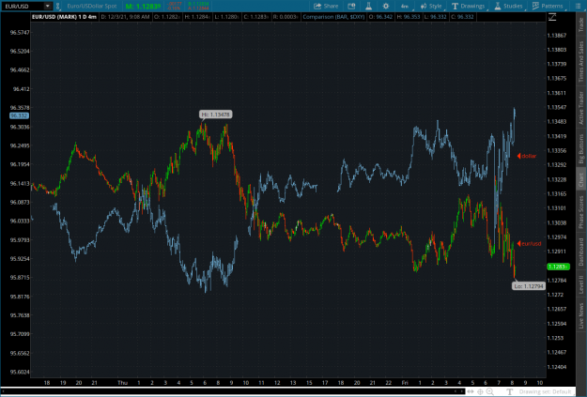Click the 'D: 12/3/21, 9:08 AM' date readout

pos(126,17)
